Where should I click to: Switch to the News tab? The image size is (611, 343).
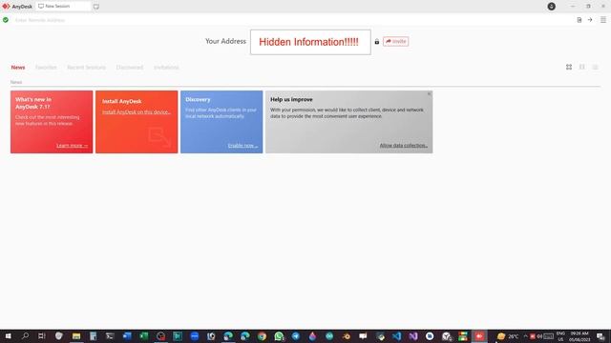(x=18, y=68)
